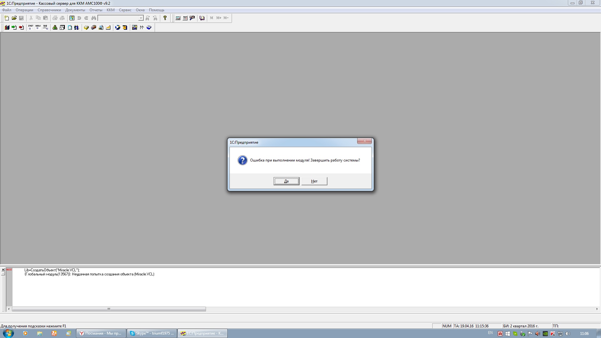601x338 pixels.
Task: Click the money bag toolbar icon
Action: click(x=55, y=28)
